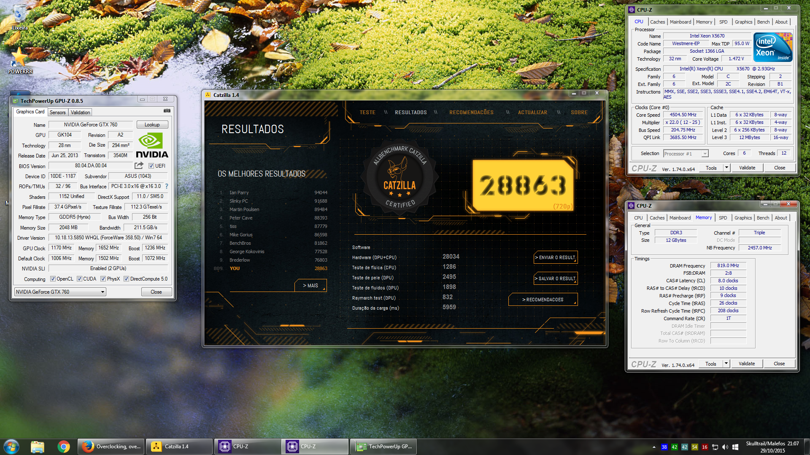Open the NVIDIA GeForce GTX 760 GPU selector

60,292
